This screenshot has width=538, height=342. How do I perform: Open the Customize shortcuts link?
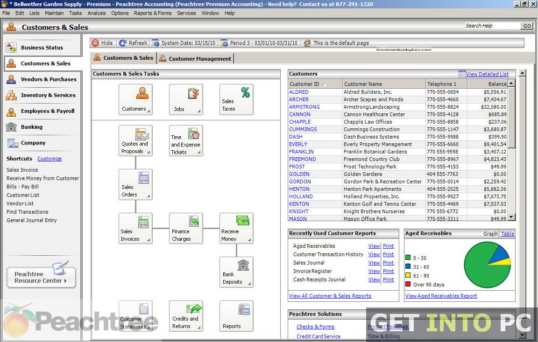[x=50, y=159]
